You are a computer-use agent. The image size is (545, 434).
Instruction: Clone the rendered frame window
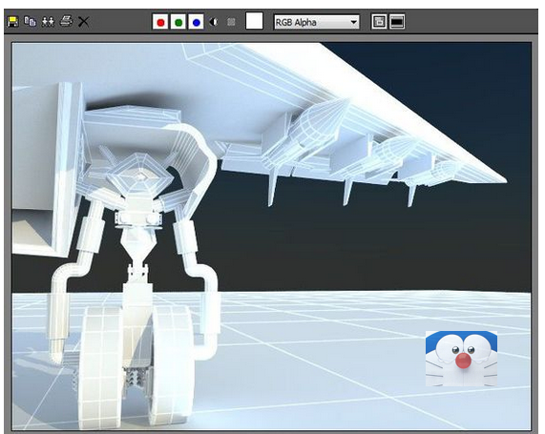pyautogui.click(x=48, y=22)
